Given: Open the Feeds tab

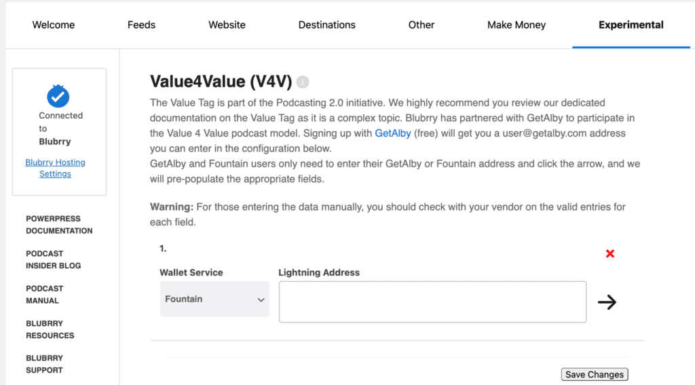Looking at the screenshot, I should pyautogui.click(x=141, y=25).
